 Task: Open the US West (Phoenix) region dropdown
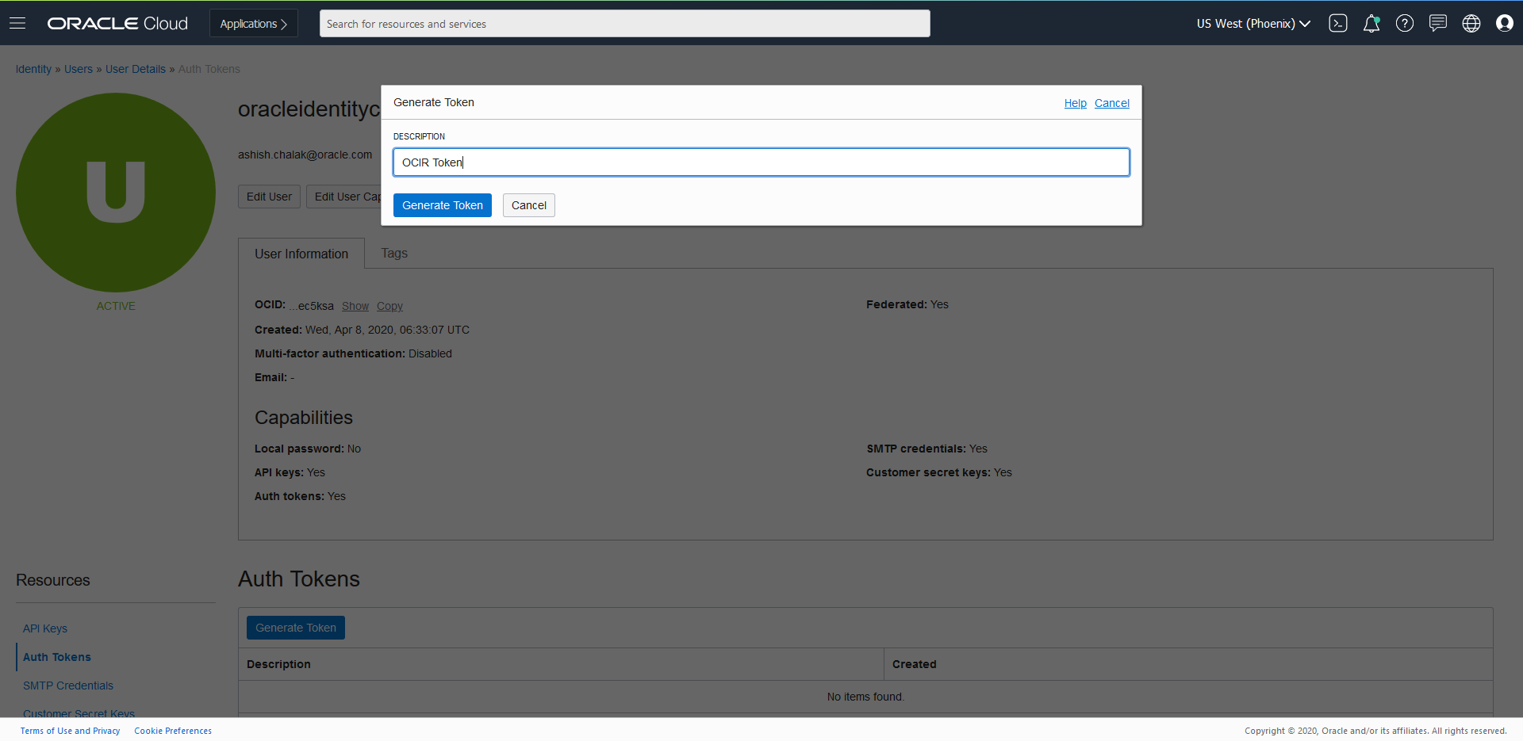tap(1253, 24)
